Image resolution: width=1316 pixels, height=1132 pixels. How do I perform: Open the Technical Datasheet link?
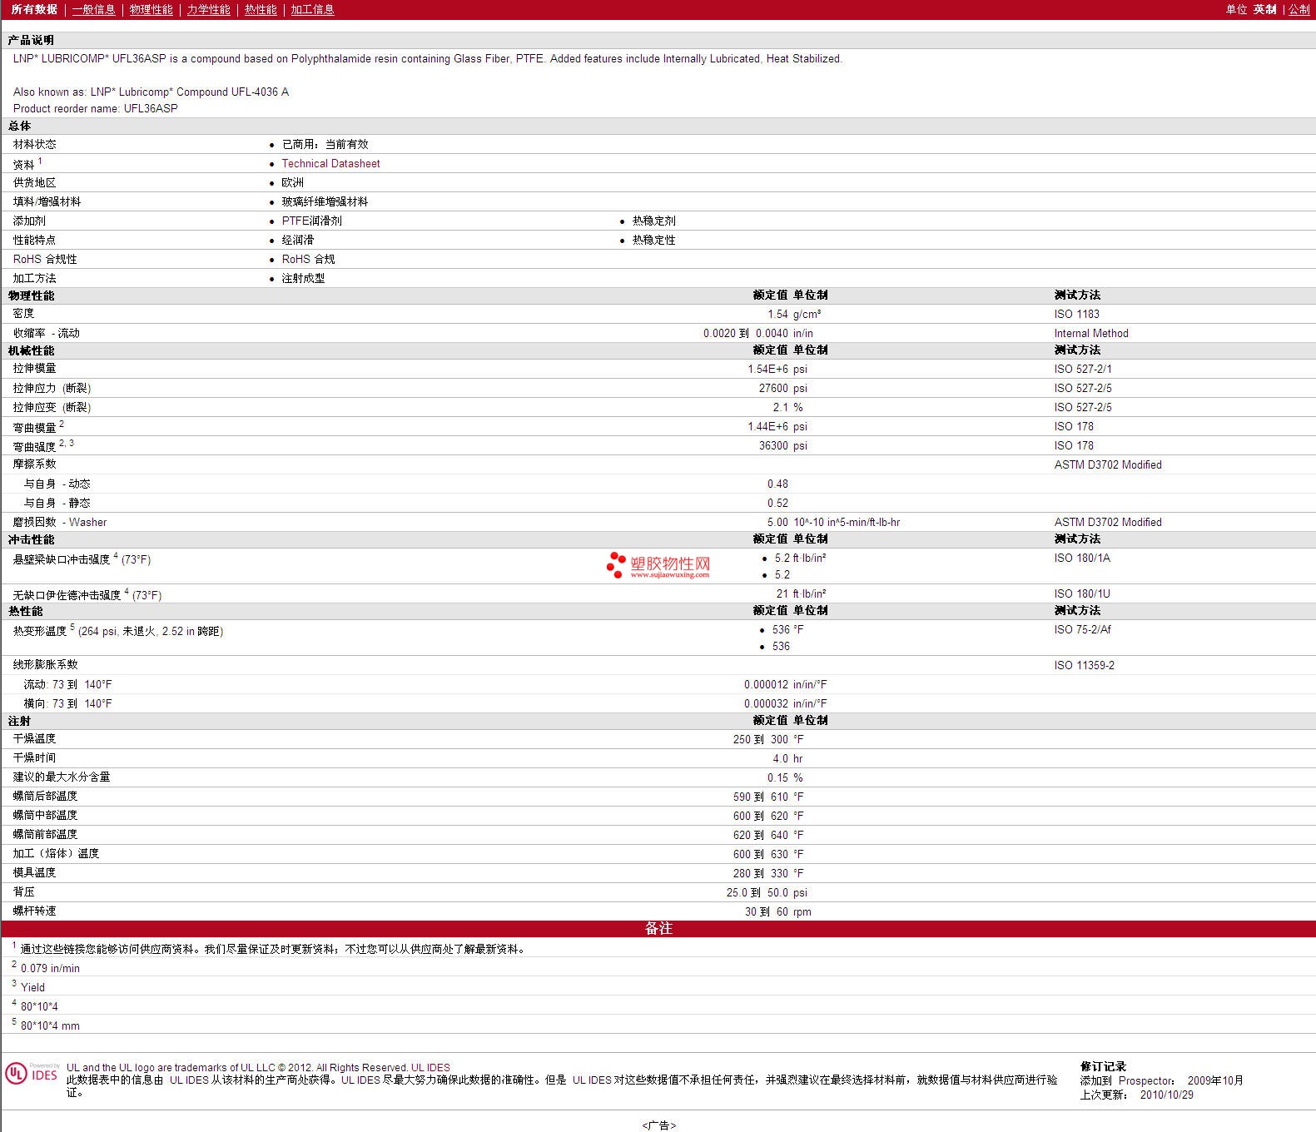click(330, 163)
